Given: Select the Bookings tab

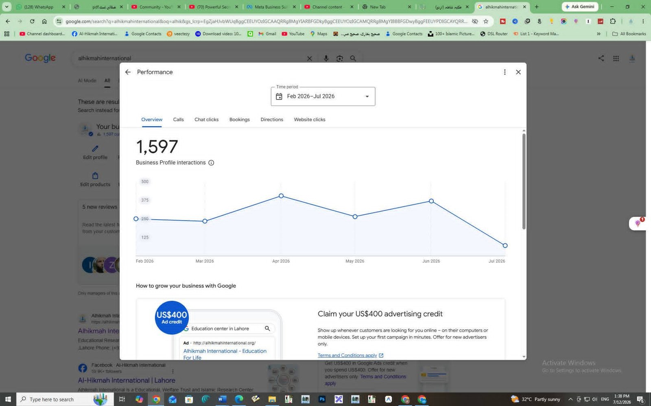Looking at the screenshot, I should click(x=240, y=119).
